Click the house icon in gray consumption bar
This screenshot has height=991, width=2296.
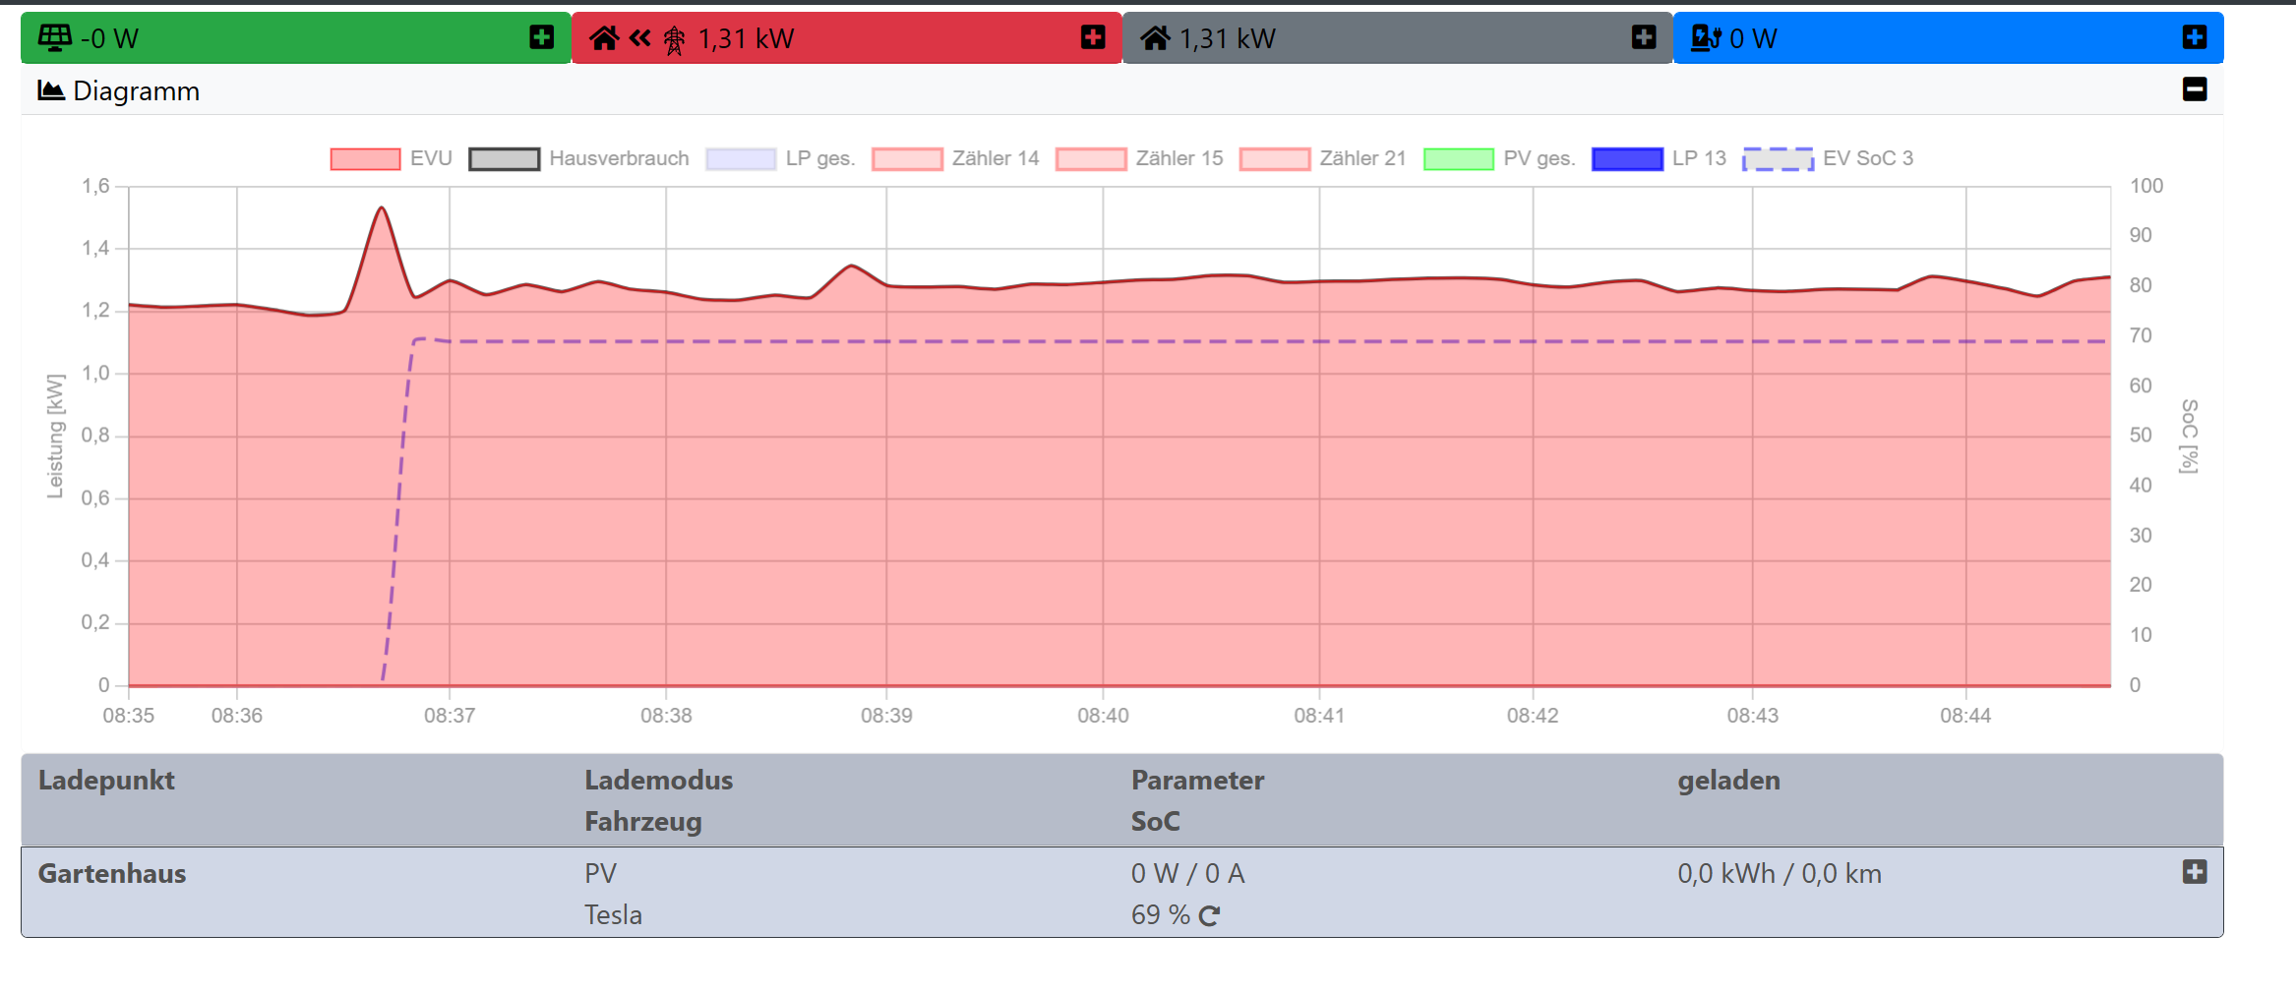[x=1155, y=38]
